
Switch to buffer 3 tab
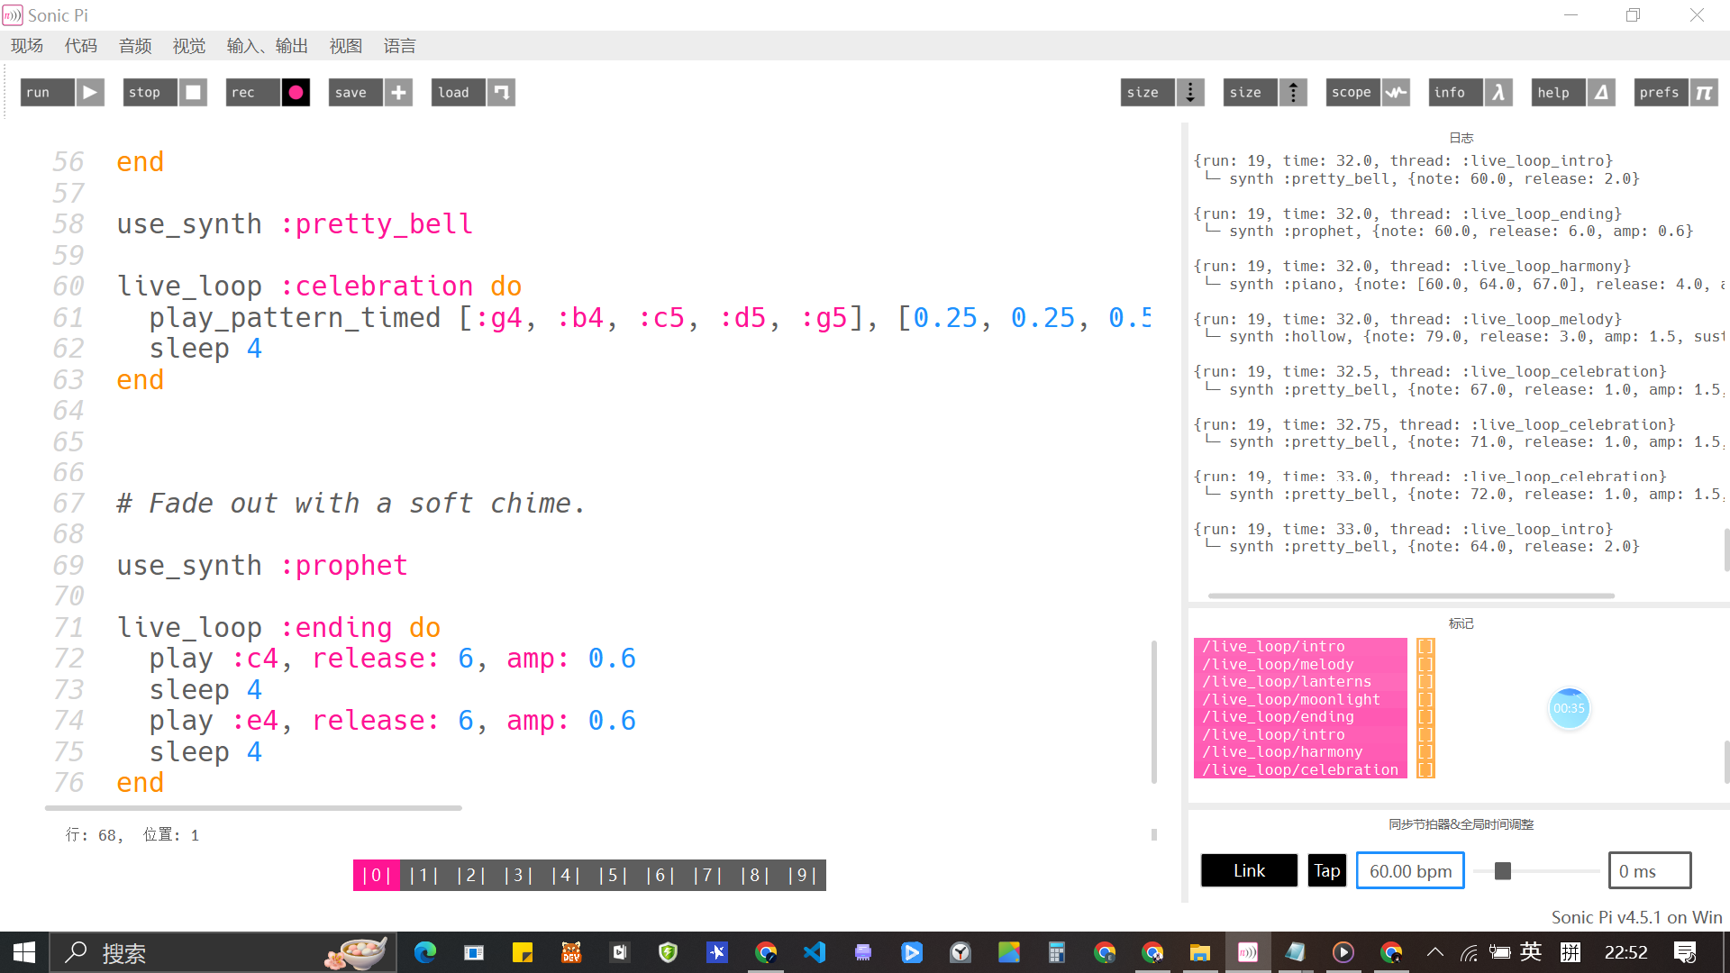[518, 875]
